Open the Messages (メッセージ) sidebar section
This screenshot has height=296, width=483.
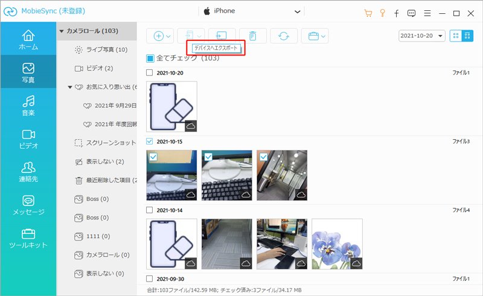pyautogui.click(x=28, y=205)
